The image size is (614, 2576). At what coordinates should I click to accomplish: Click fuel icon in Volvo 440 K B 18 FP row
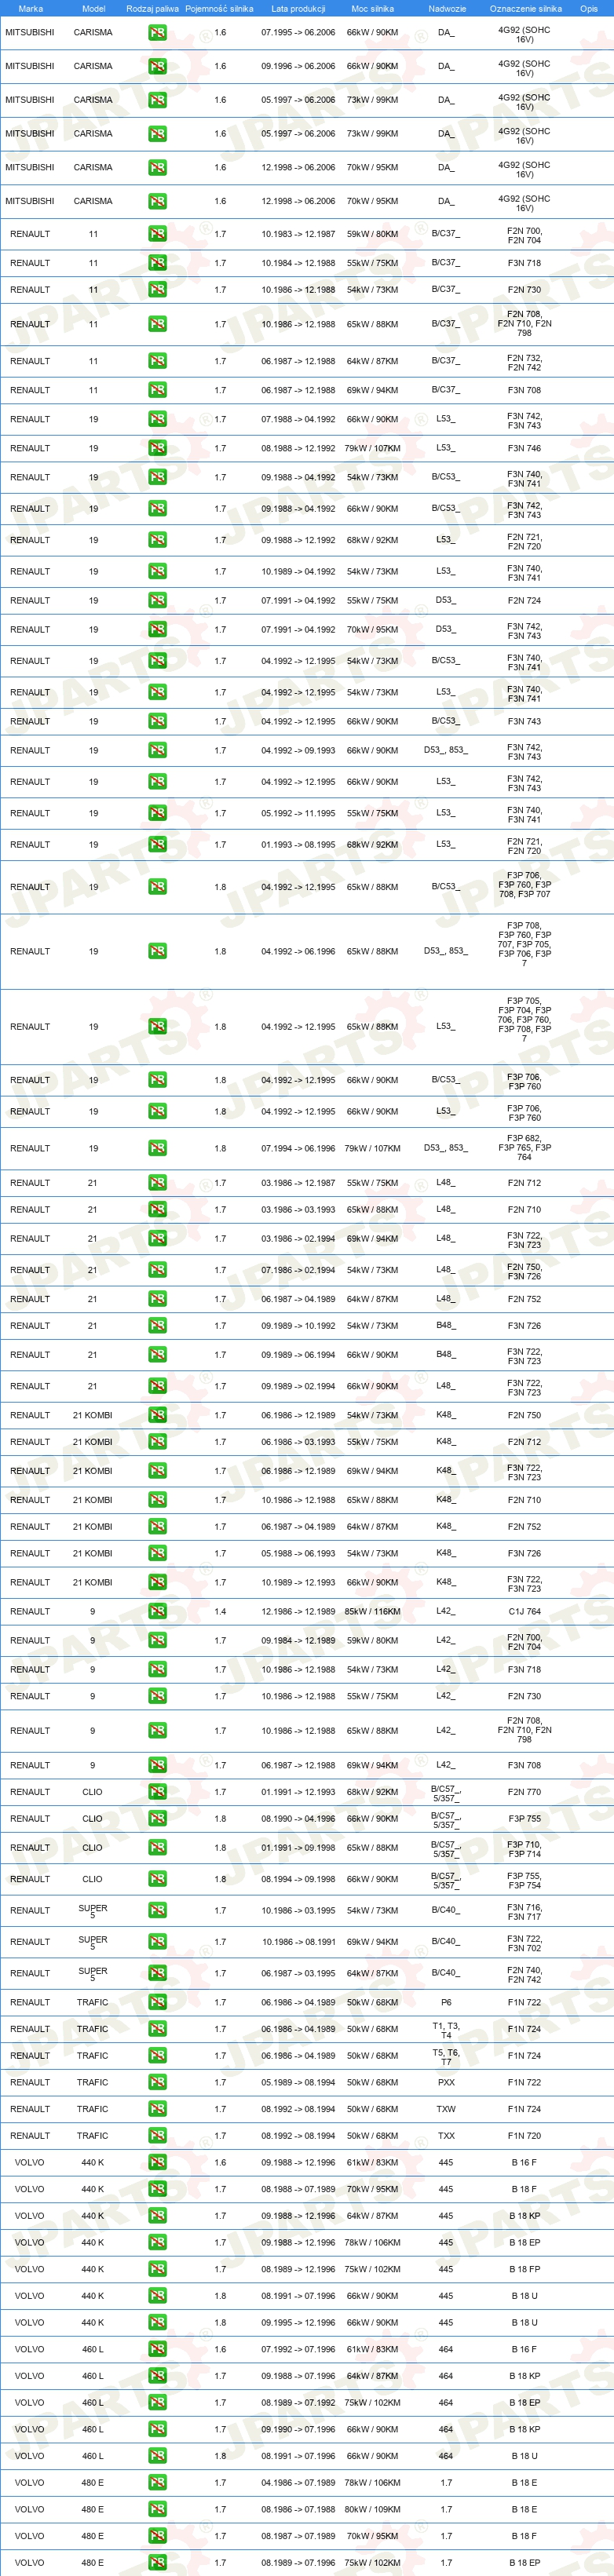157,2270
